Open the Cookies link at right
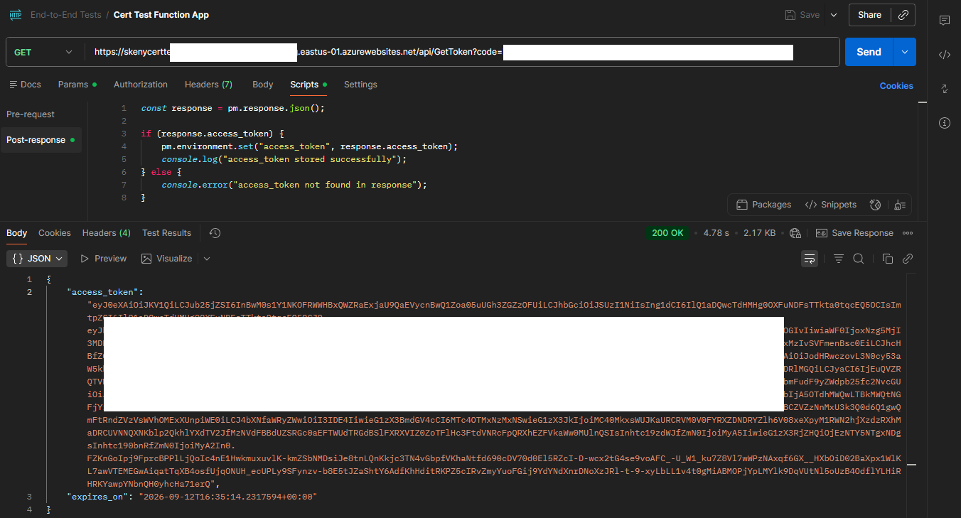Viewport: 961px width, 518px height. [896, 86]
